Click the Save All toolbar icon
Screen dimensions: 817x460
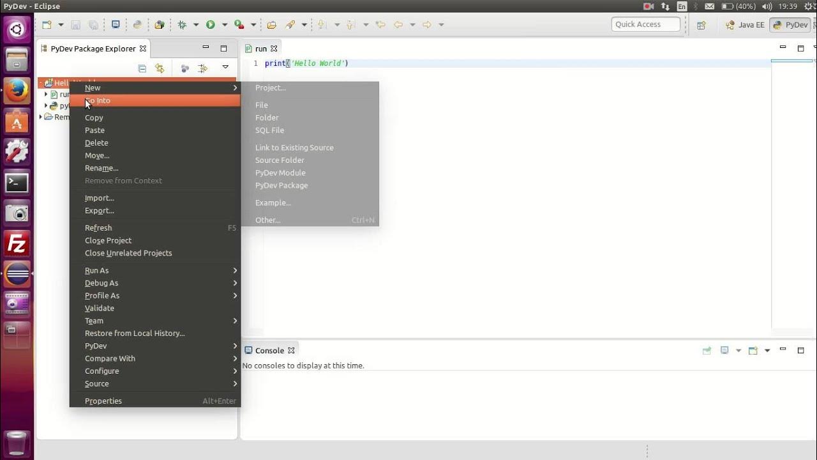click(x=93, y=25)
